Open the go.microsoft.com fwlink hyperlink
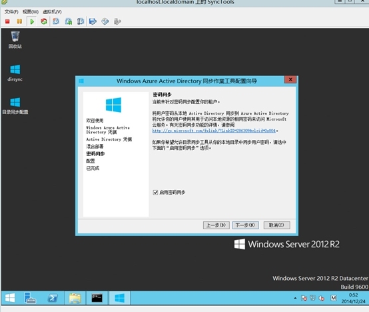369x312 pixels. click(x=214, y=131)
